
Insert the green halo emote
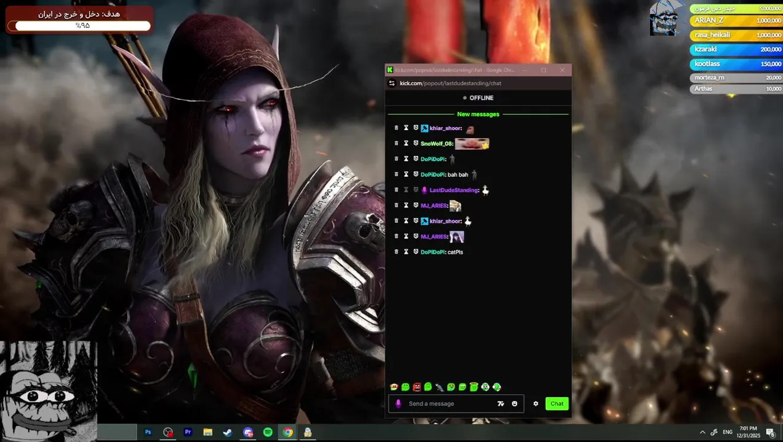tap(474, 387)
